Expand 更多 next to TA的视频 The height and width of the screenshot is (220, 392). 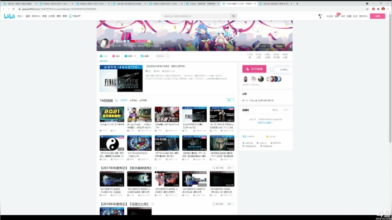[x=230, y=101]
